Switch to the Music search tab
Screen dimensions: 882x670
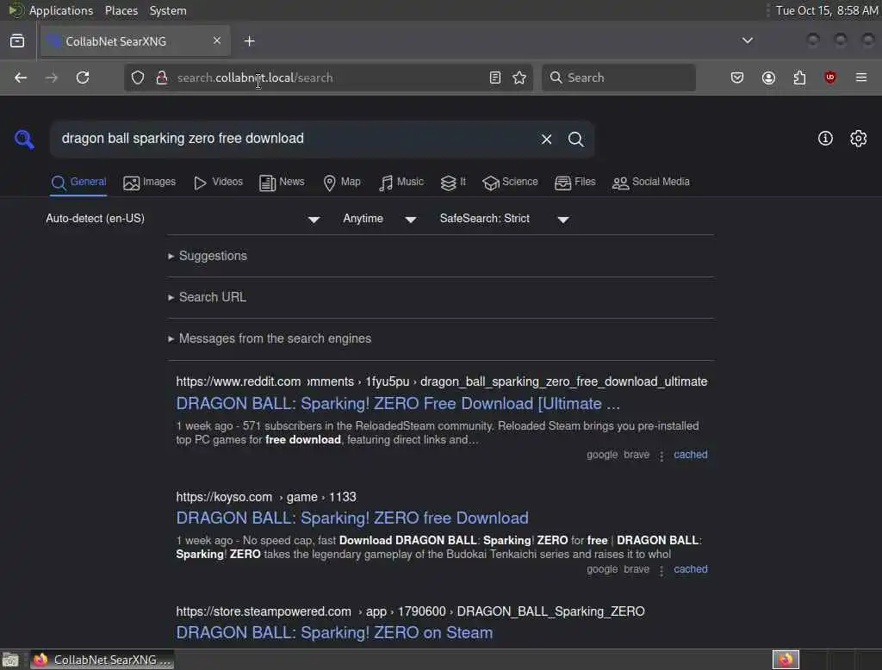tap(401, 183)
